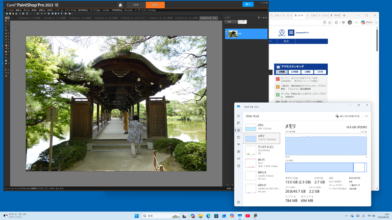Click 新しいタスクを実行する in Task Manager
Image resolution: width=392 pixels, height=220 pixels.
347,116
